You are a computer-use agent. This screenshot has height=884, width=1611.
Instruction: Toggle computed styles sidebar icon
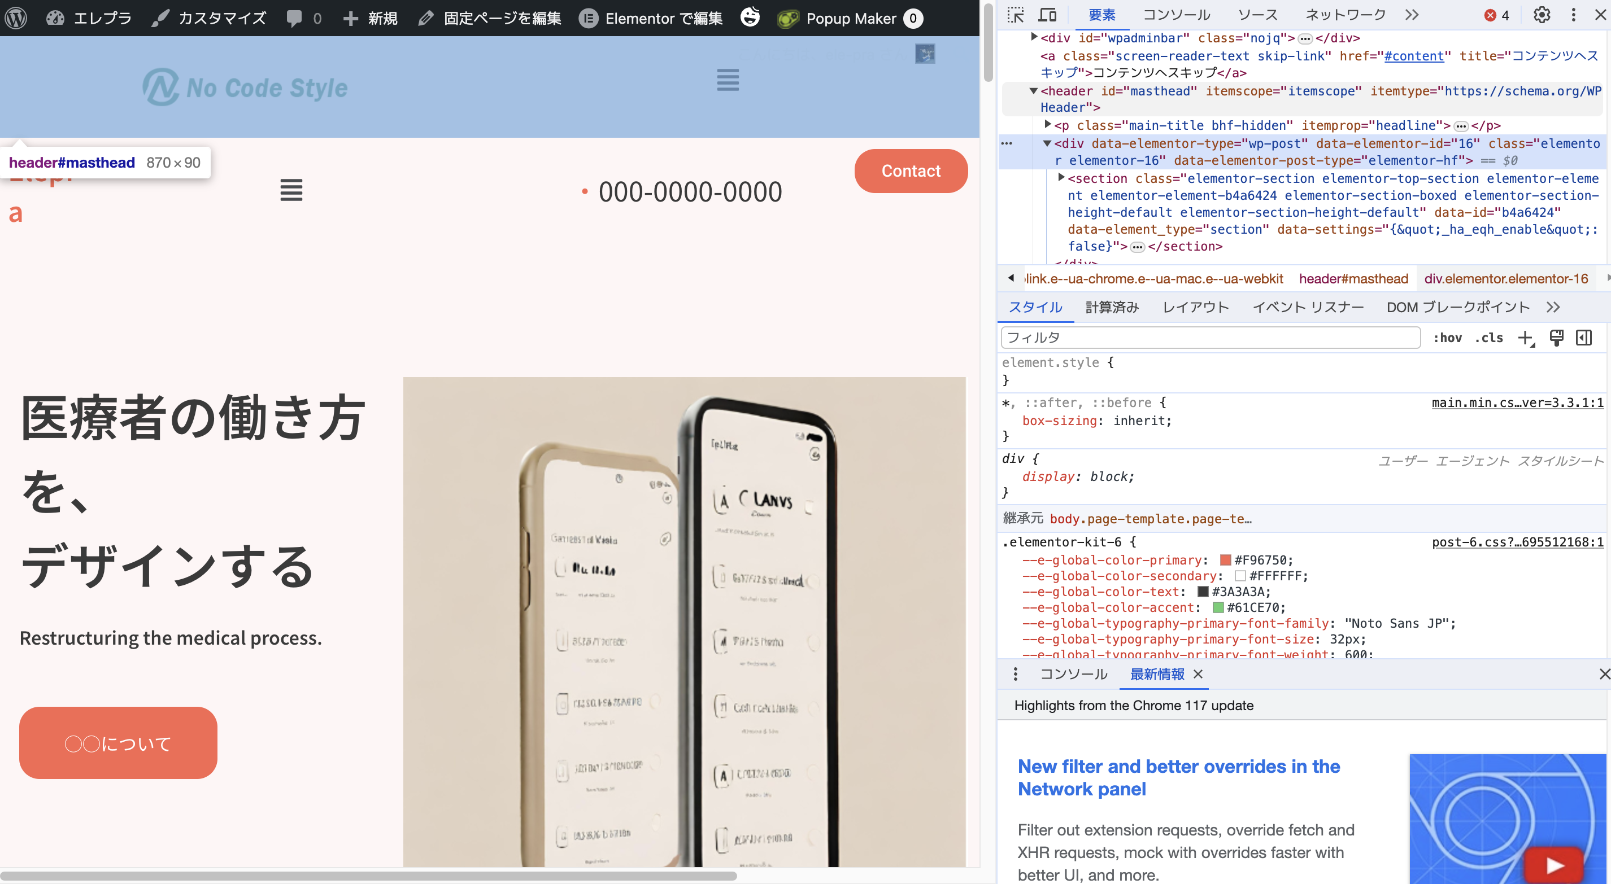click(1584, 338)
